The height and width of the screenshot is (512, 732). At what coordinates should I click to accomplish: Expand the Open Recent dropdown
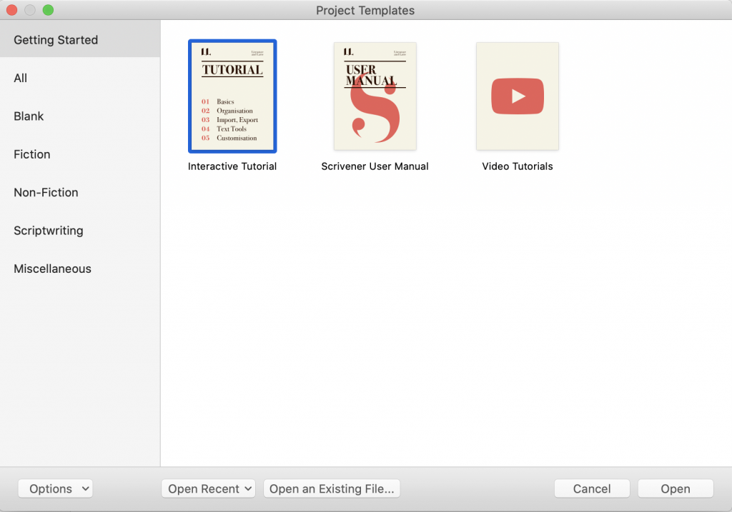[x=208, y=488]
